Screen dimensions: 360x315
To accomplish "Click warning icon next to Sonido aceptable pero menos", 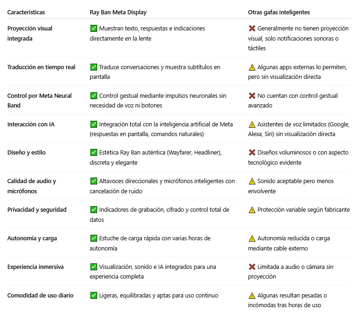I will pyautogui.click(x=252, y=181).
